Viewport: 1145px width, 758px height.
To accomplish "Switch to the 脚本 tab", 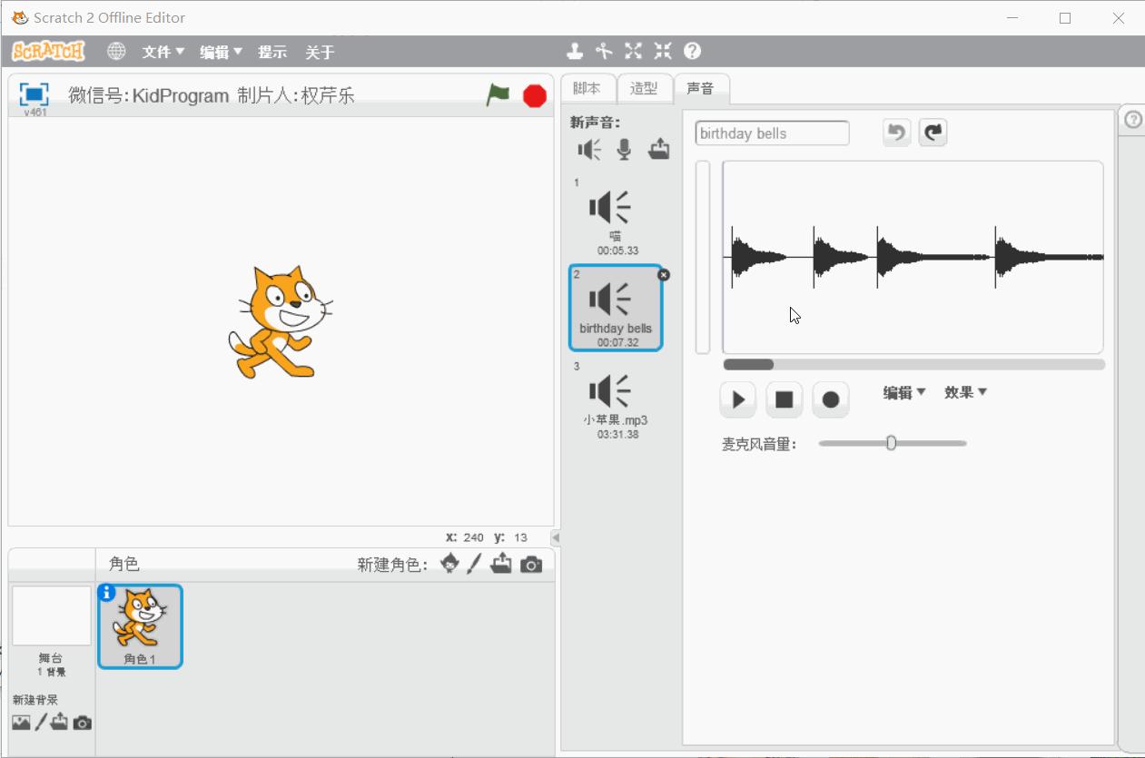I will click(587, 88).
